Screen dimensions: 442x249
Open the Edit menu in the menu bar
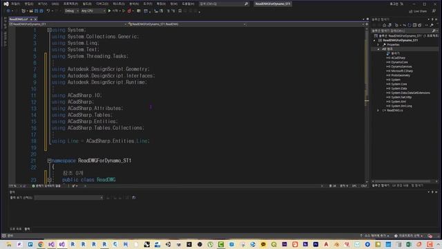point(29,4)
